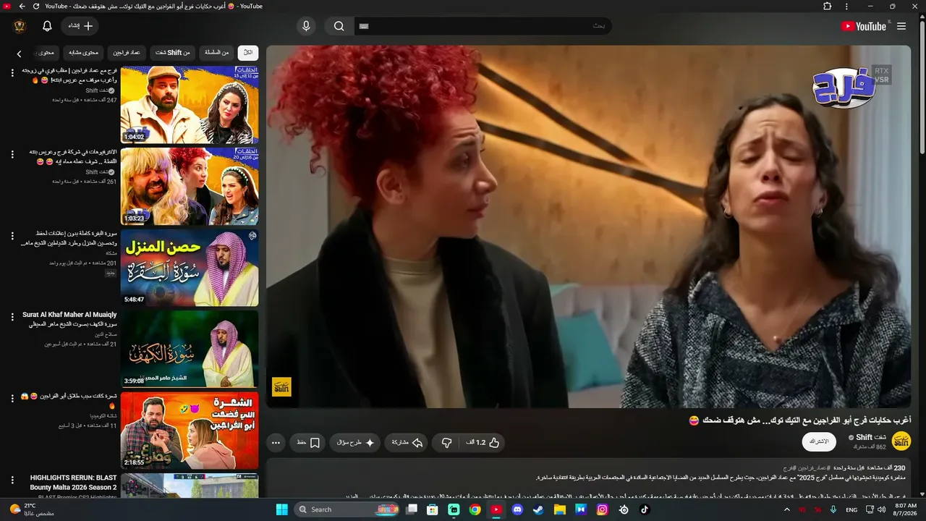This screenshot has height=521, width=926.
Task: Start voice search with the microphone
Action: click(x=306, y=26)
